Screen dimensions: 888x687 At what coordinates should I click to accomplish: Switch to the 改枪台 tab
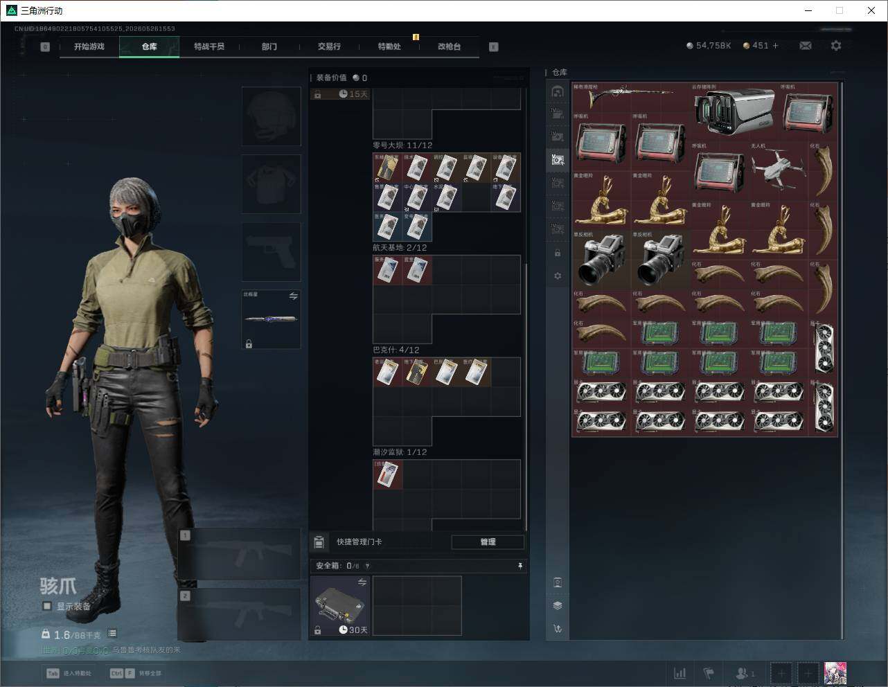coord(449,46)
